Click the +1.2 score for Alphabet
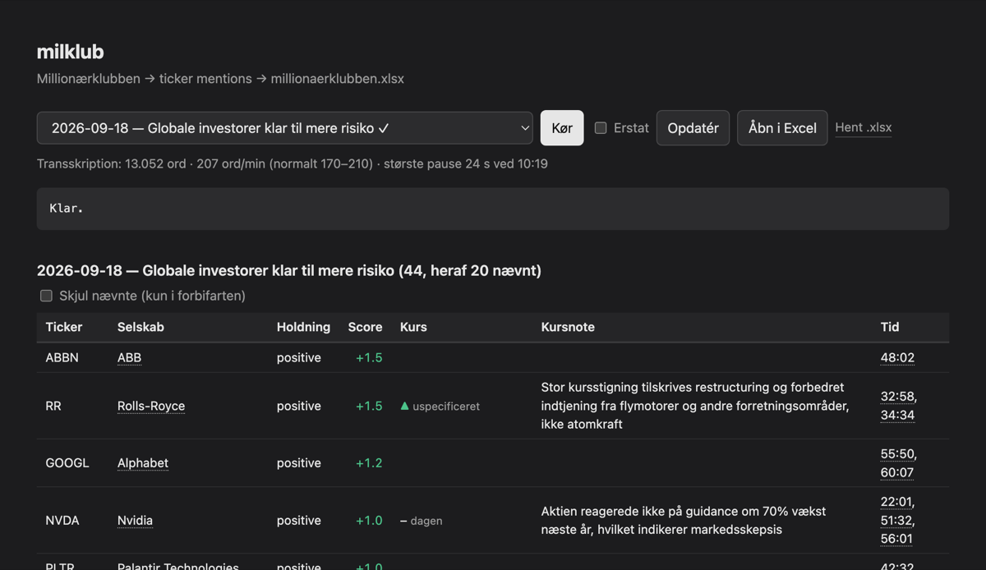This screenshot has height=570, width=986. pyautogui.click(x=369, y=462)
